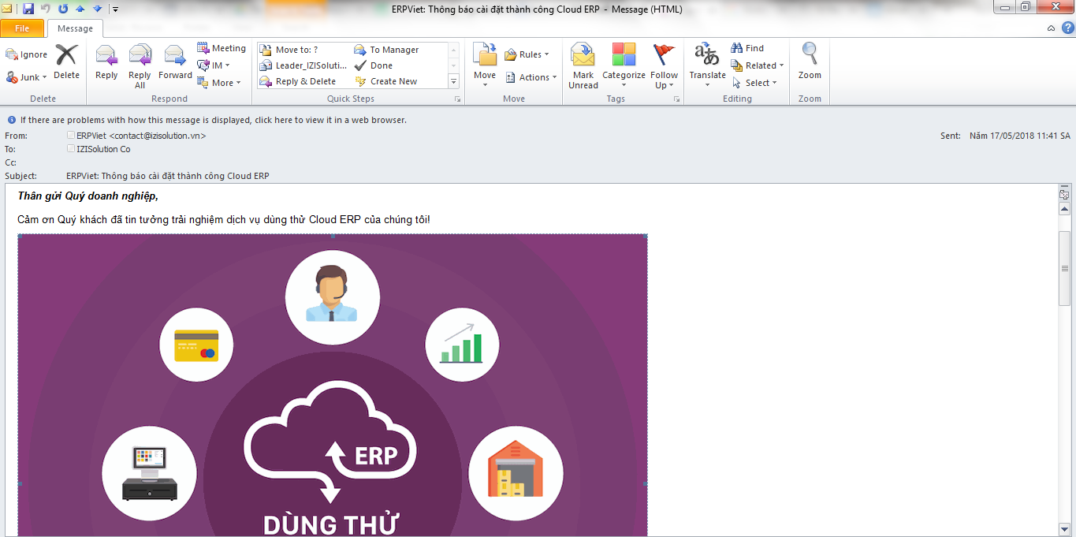Expand the Rules dropdown
The image size is (1076, 537).
527,54
